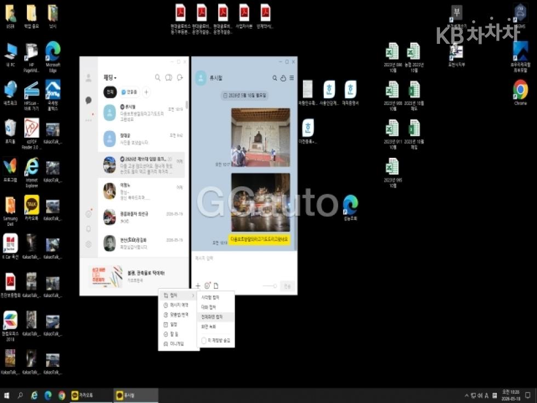This screenshot has width=537, height=403.
Task: Adjust the transparency slider beside the send button
Action: (x=270, y=286)
